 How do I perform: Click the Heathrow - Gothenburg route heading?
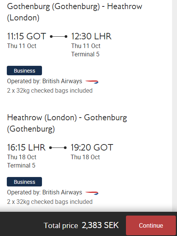[x=67, y=123]
